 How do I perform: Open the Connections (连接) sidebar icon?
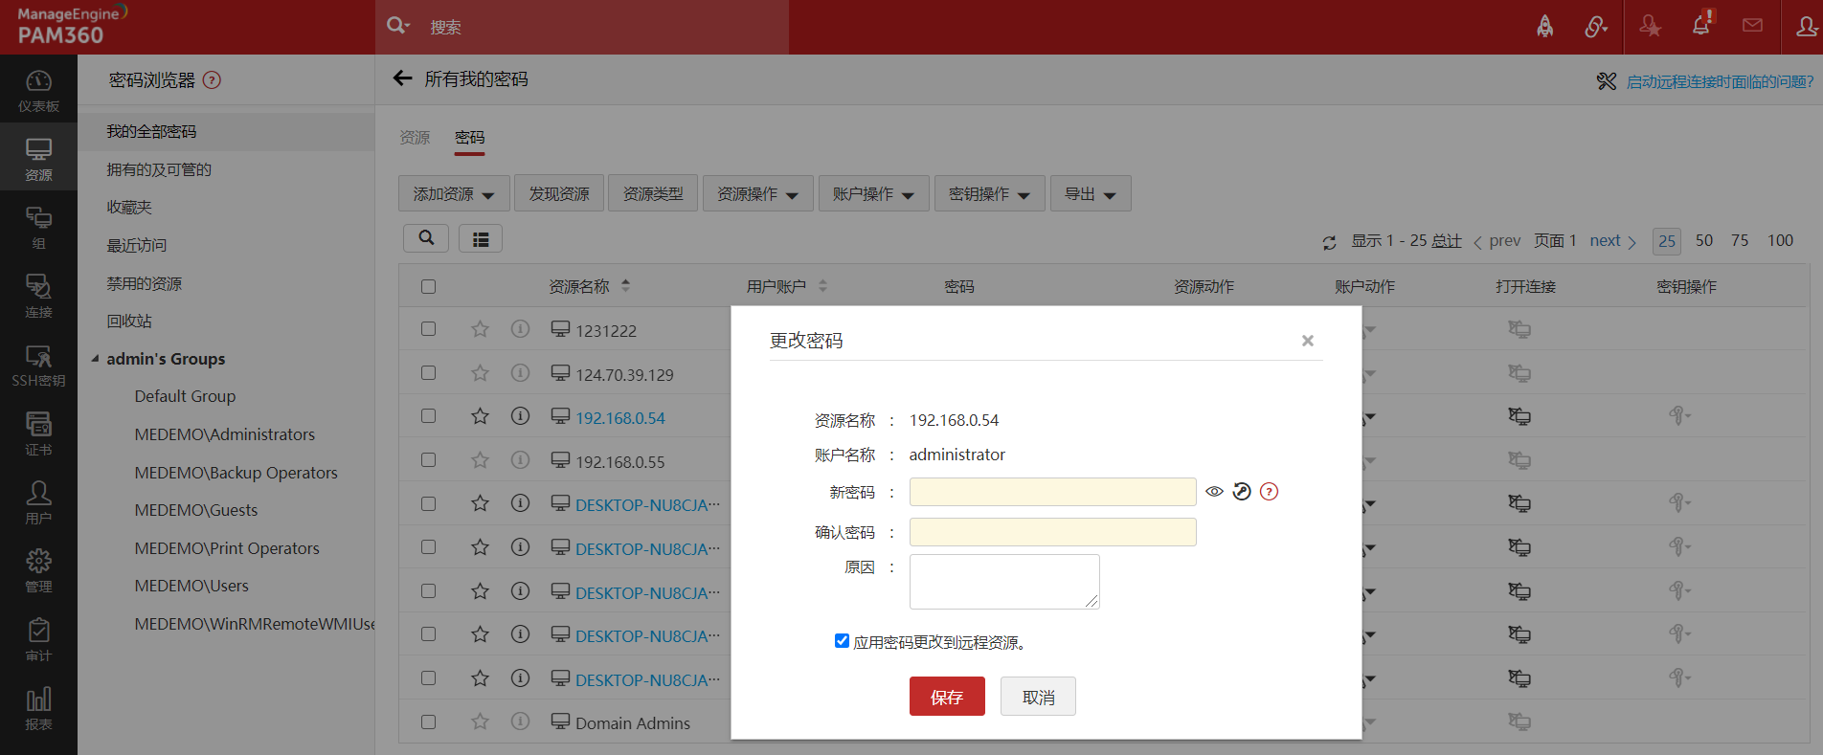[x=38, y=296]
